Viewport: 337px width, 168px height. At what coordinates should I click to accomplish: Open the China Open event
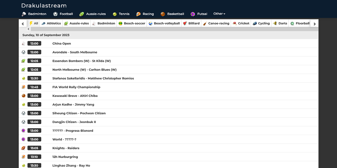pos(62,43)
